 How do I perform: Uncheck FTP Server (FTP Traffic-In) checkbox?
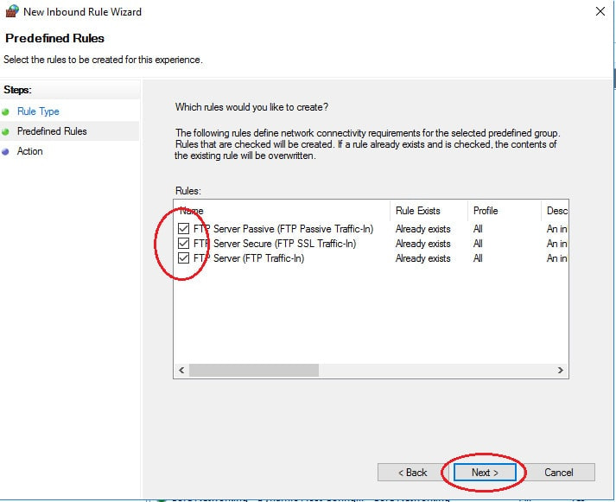pyautogui.click(x=183, y=258)
